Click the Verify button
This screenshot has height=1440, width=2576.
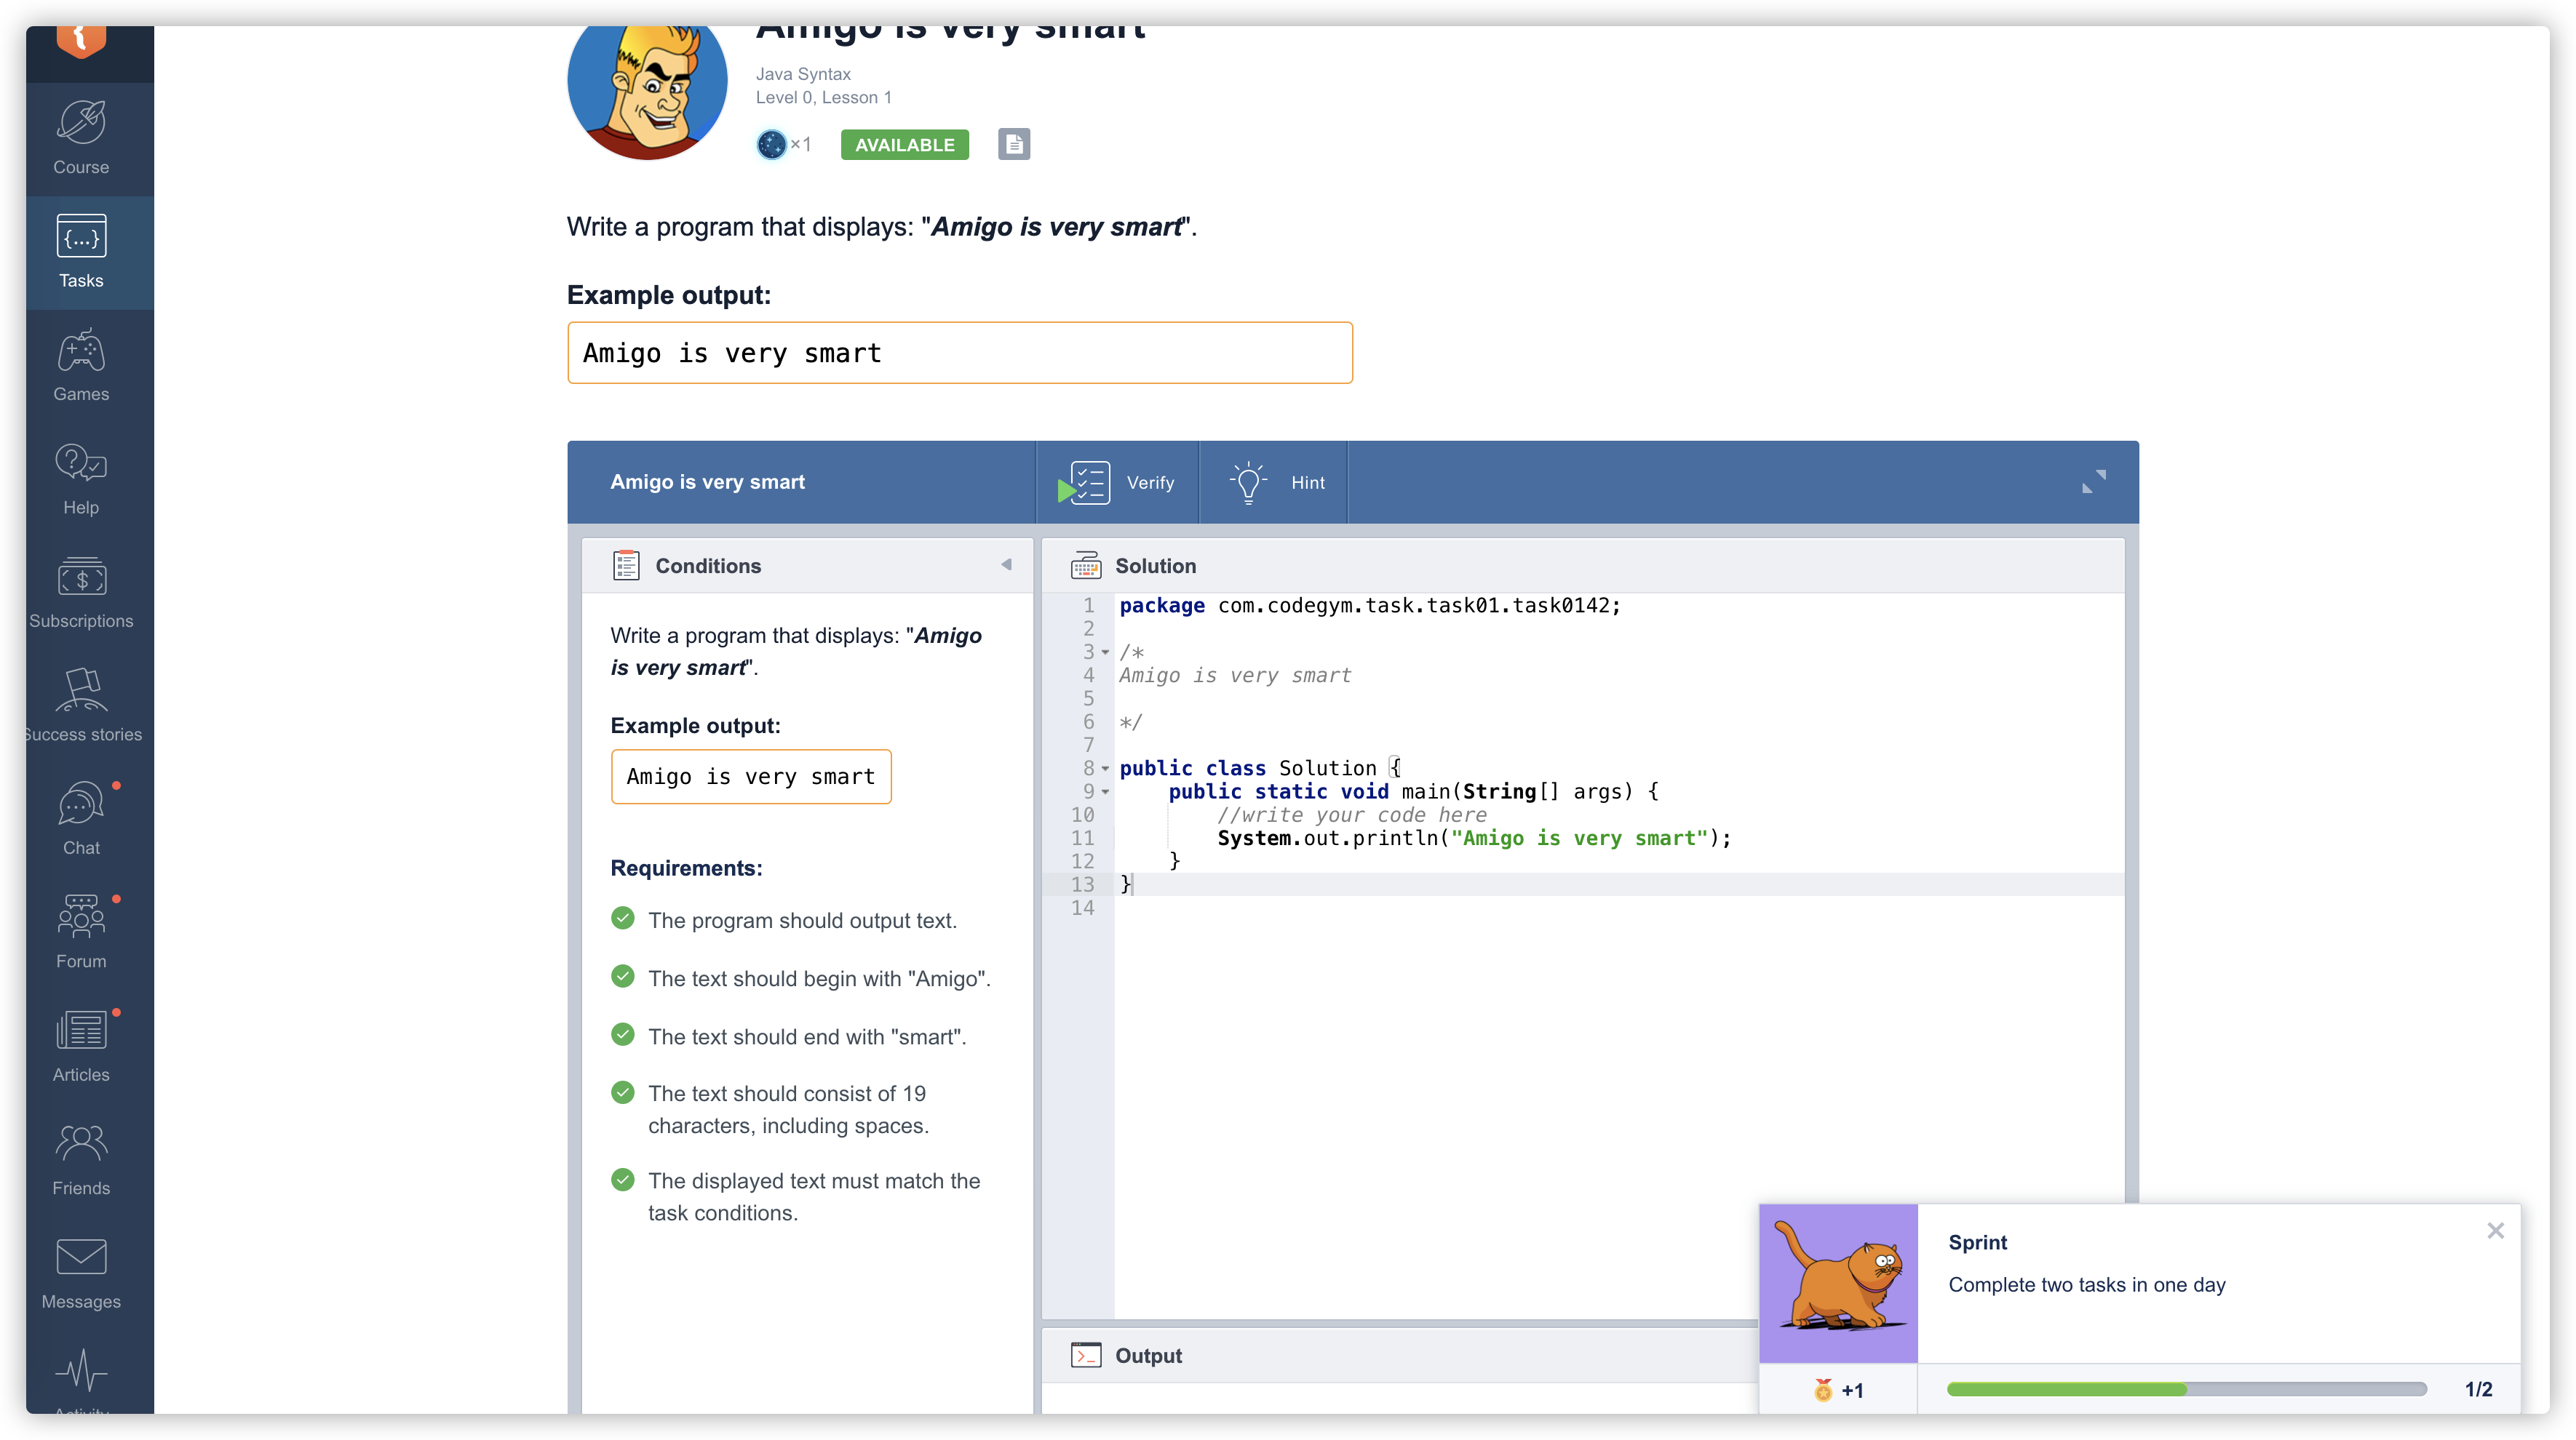click(x=1117, y=483)
